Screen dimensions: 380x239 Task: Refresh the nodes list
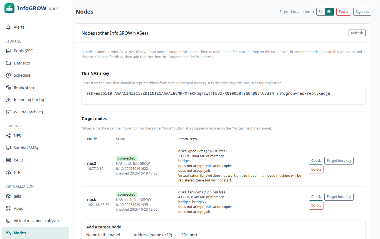click(x=357, y=33)
